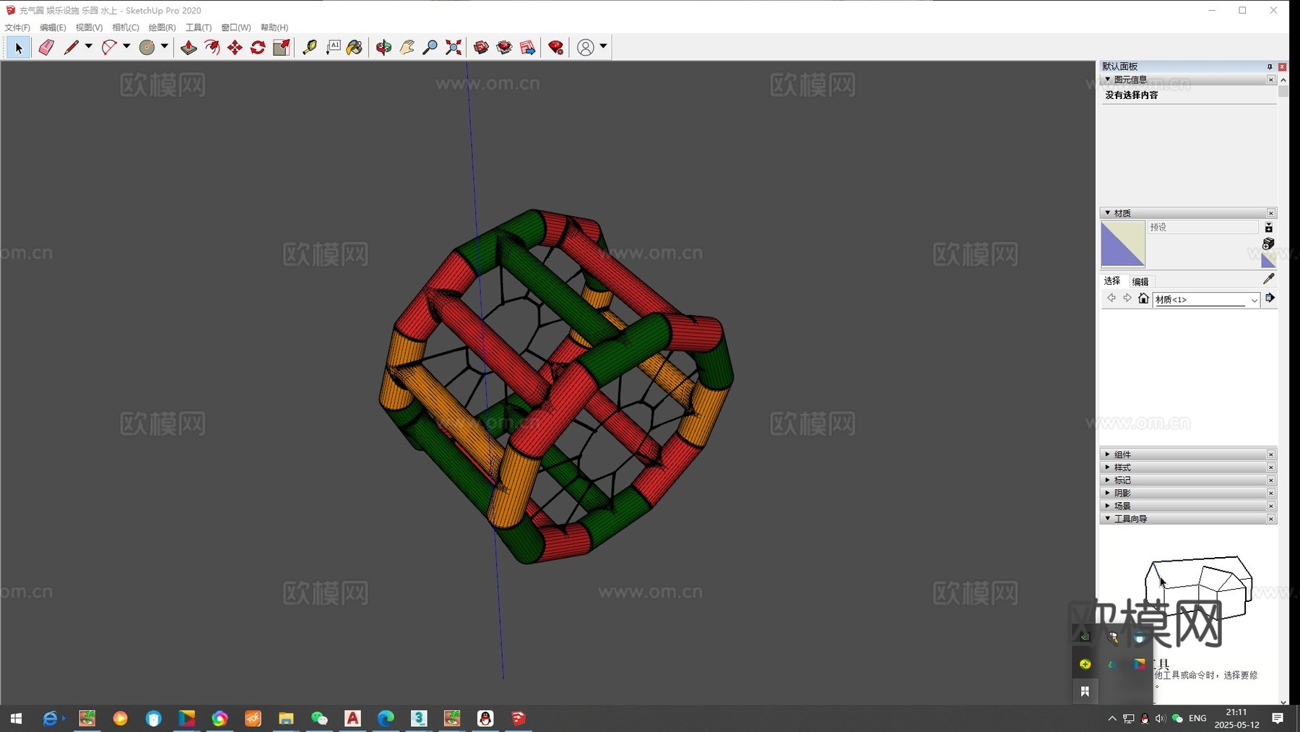Open the 帮助(H) menu
The height and width of the screenshot is (732, 1300).
[274, 27]
